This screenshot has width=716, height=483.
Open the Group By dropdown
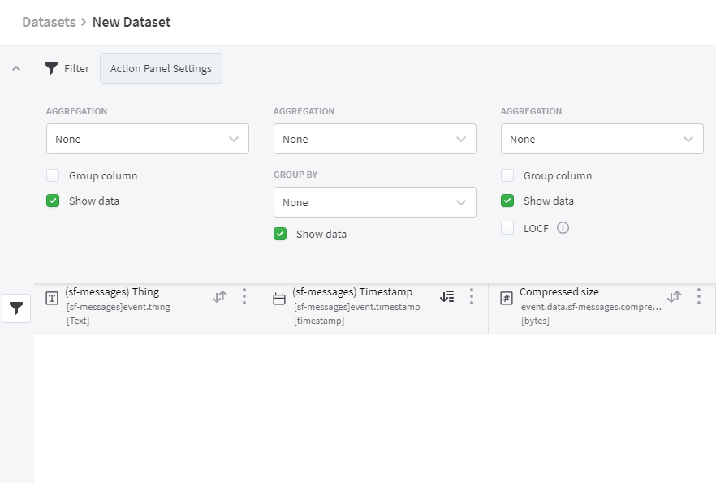375,202
